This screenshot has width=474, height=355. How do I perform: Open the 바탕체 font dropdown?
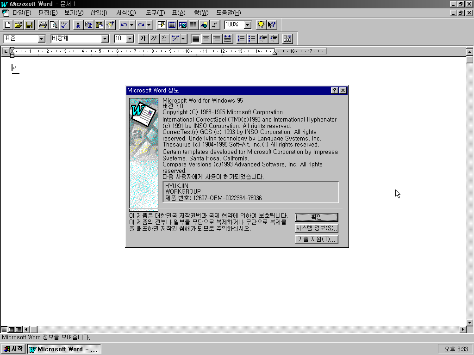pos(105,39)
